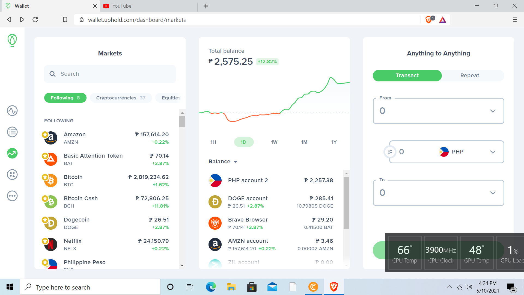Click the Markets search field
Image resolution: width=524 pixels, height=295 pixels.
[x=110, y=74]
